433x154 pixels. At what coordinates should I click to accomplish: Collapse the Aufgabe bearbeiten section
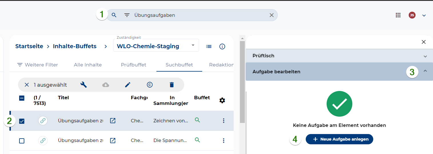coord(425,71)
